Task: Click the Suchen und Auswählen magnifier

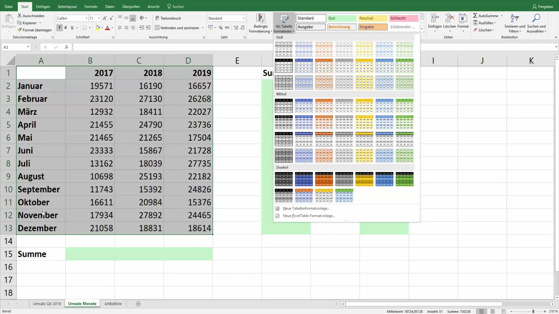Action: tap(536, 18)
